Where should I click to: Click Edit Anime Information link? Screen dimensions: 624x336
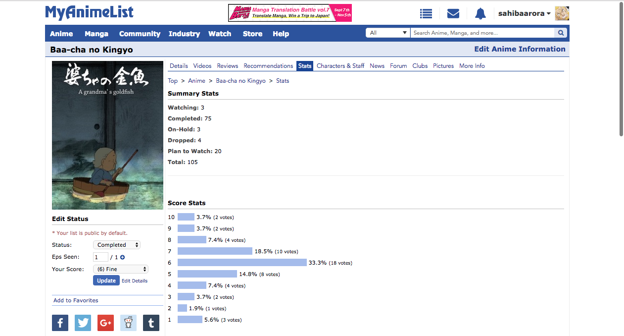click(520, 49)
